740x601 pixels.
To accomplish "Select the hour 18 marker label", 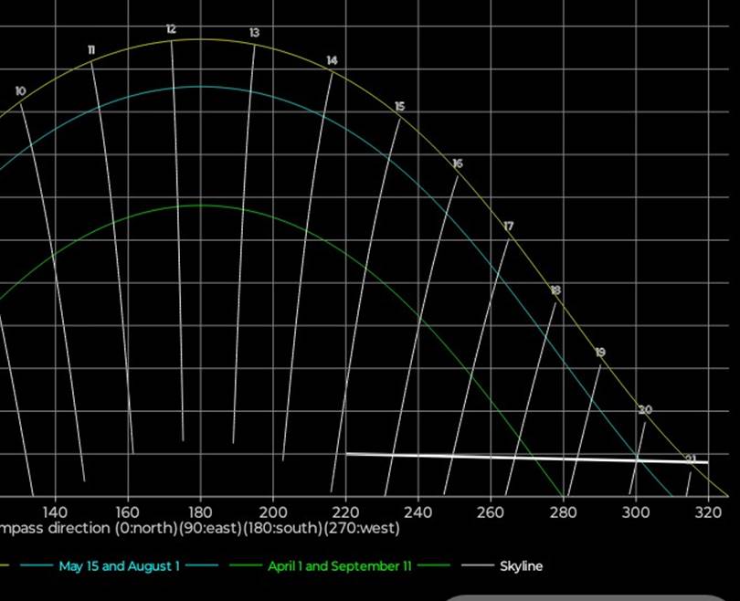I will pyautogui.click(x=555, y=290).
